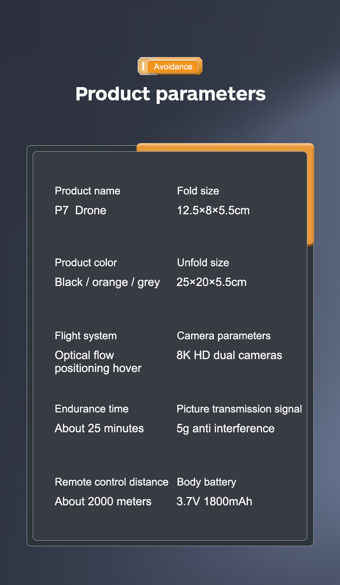Click the Product color label

click(x=86, y=263)
